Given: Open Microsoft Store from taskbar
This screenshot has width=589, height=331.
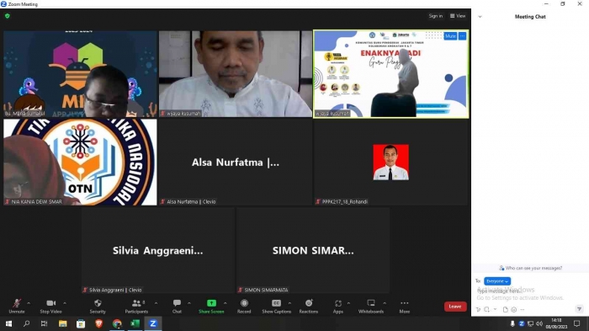Looking at the screenshot, I should pos(81,323).
